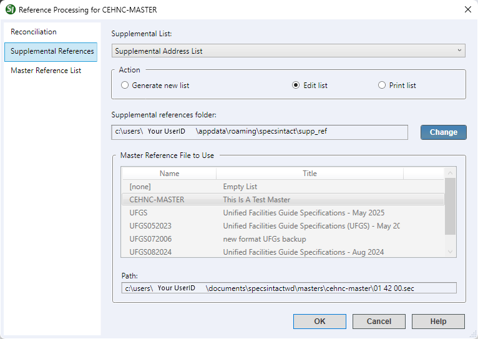This screenshot has height=339, width=478.
Task: Click the supplemental references folder path field
Action: click(x=260, y=132)
